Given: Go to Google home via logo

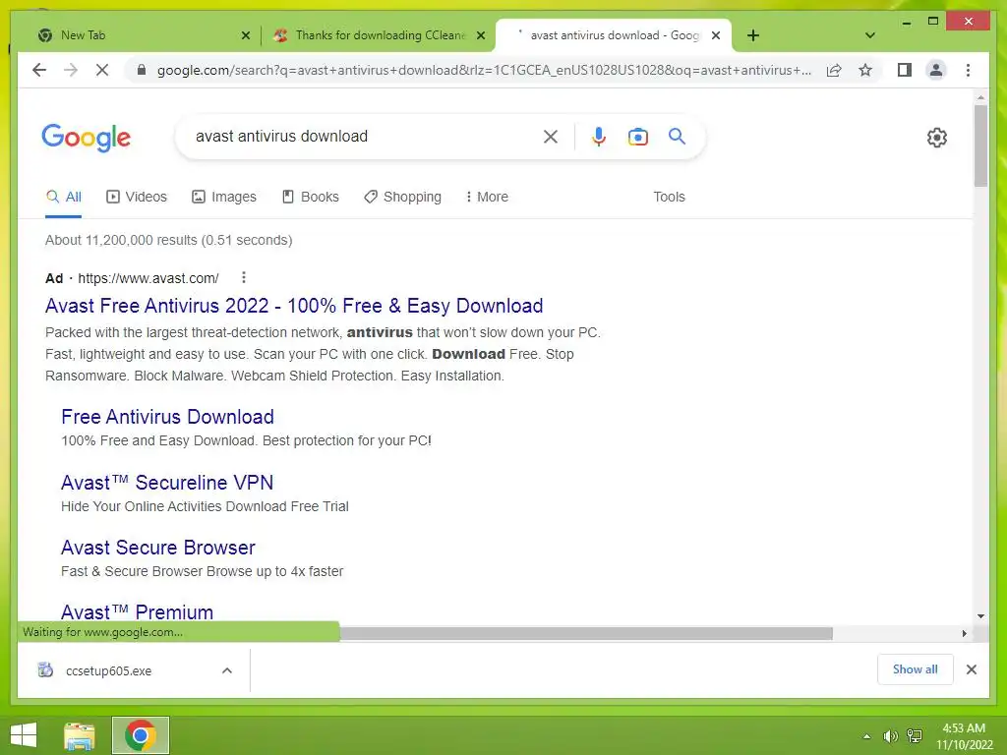Looking at the screenshot, I should tap(87, 138).
